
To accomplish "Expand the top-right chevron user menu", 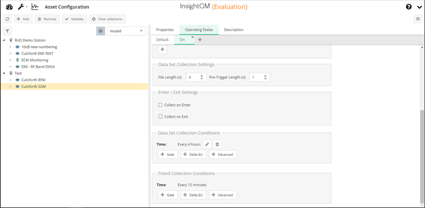I will (419, 7).
